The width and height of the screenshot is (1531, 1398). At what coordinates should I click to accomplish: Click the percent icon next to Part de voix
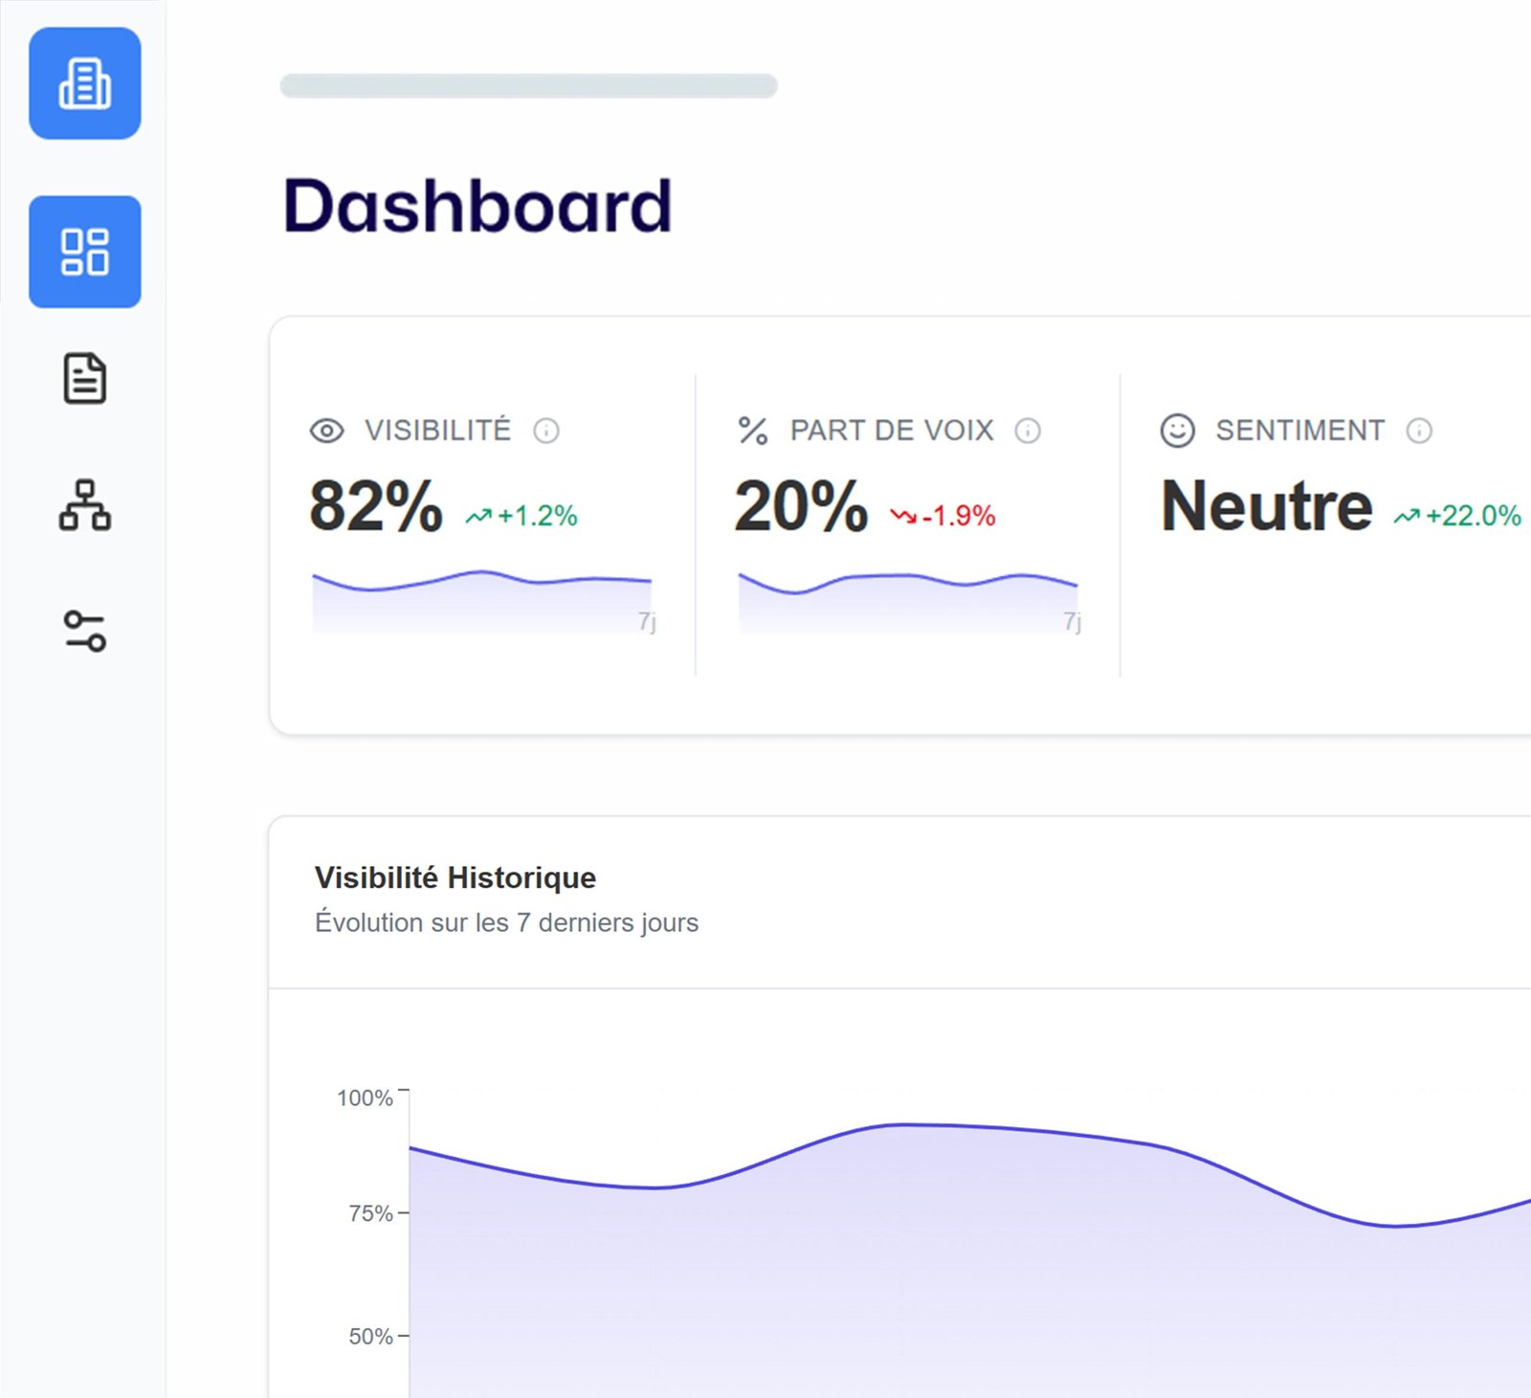tap(753, 431)
